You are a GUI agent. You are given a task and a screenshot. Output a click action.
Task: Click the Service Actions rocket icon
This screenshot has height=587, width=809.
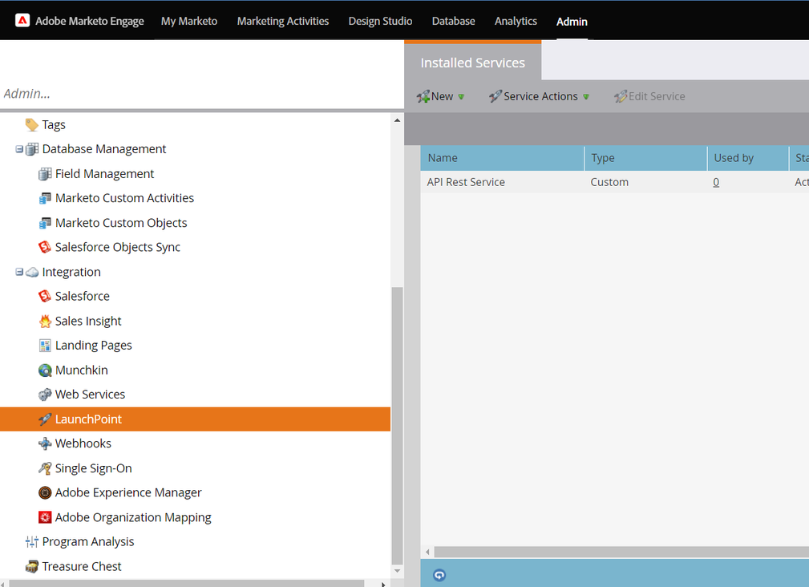pyautogui.click(x=496, y=96)
